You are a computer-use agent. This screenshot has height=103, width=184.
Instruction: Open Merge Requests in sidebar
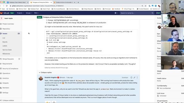coord(8,59)
